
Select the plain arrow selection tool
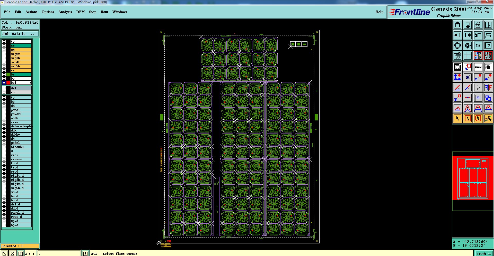457,118
